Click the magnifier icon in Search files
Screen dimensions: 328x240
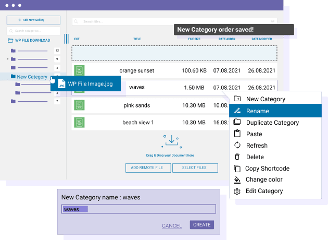point(77,21)
